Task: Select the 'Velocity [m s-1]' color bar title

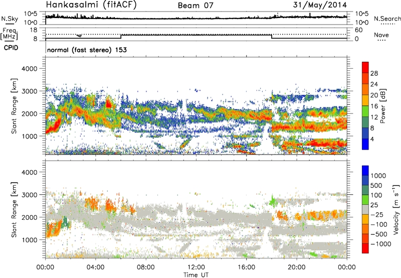Action: pos(396,209)
